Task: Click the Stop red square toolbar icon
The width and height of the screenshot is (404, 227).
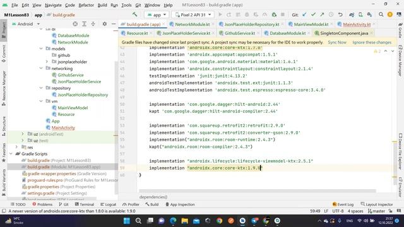Action: 283,15
